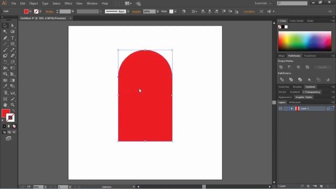
Task: Open brush definition Basic dropdown
Action: [128, 12]
